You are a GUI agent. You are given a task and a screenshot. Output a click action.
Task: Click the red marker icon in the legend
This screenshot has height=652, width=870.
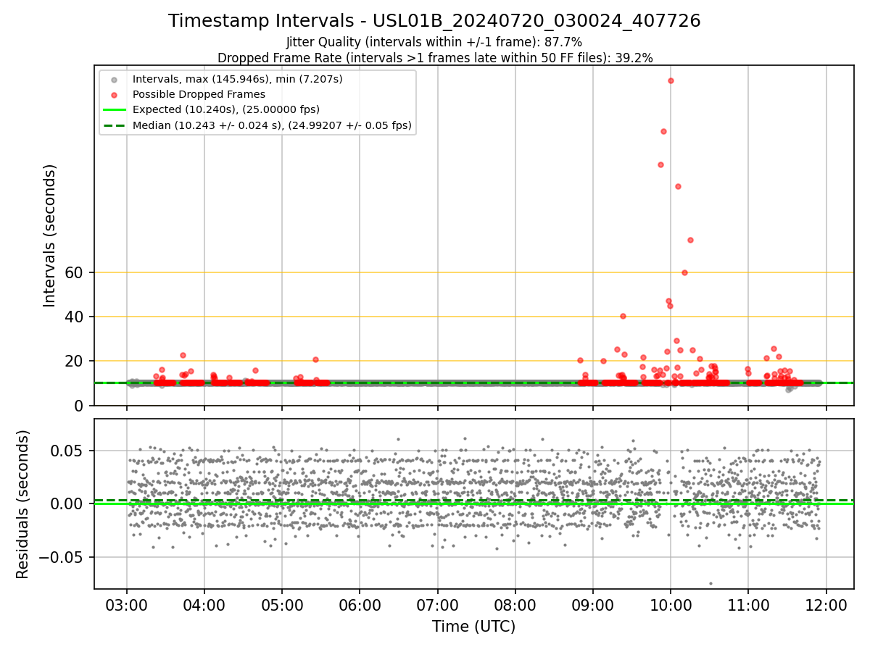[113, 95]
